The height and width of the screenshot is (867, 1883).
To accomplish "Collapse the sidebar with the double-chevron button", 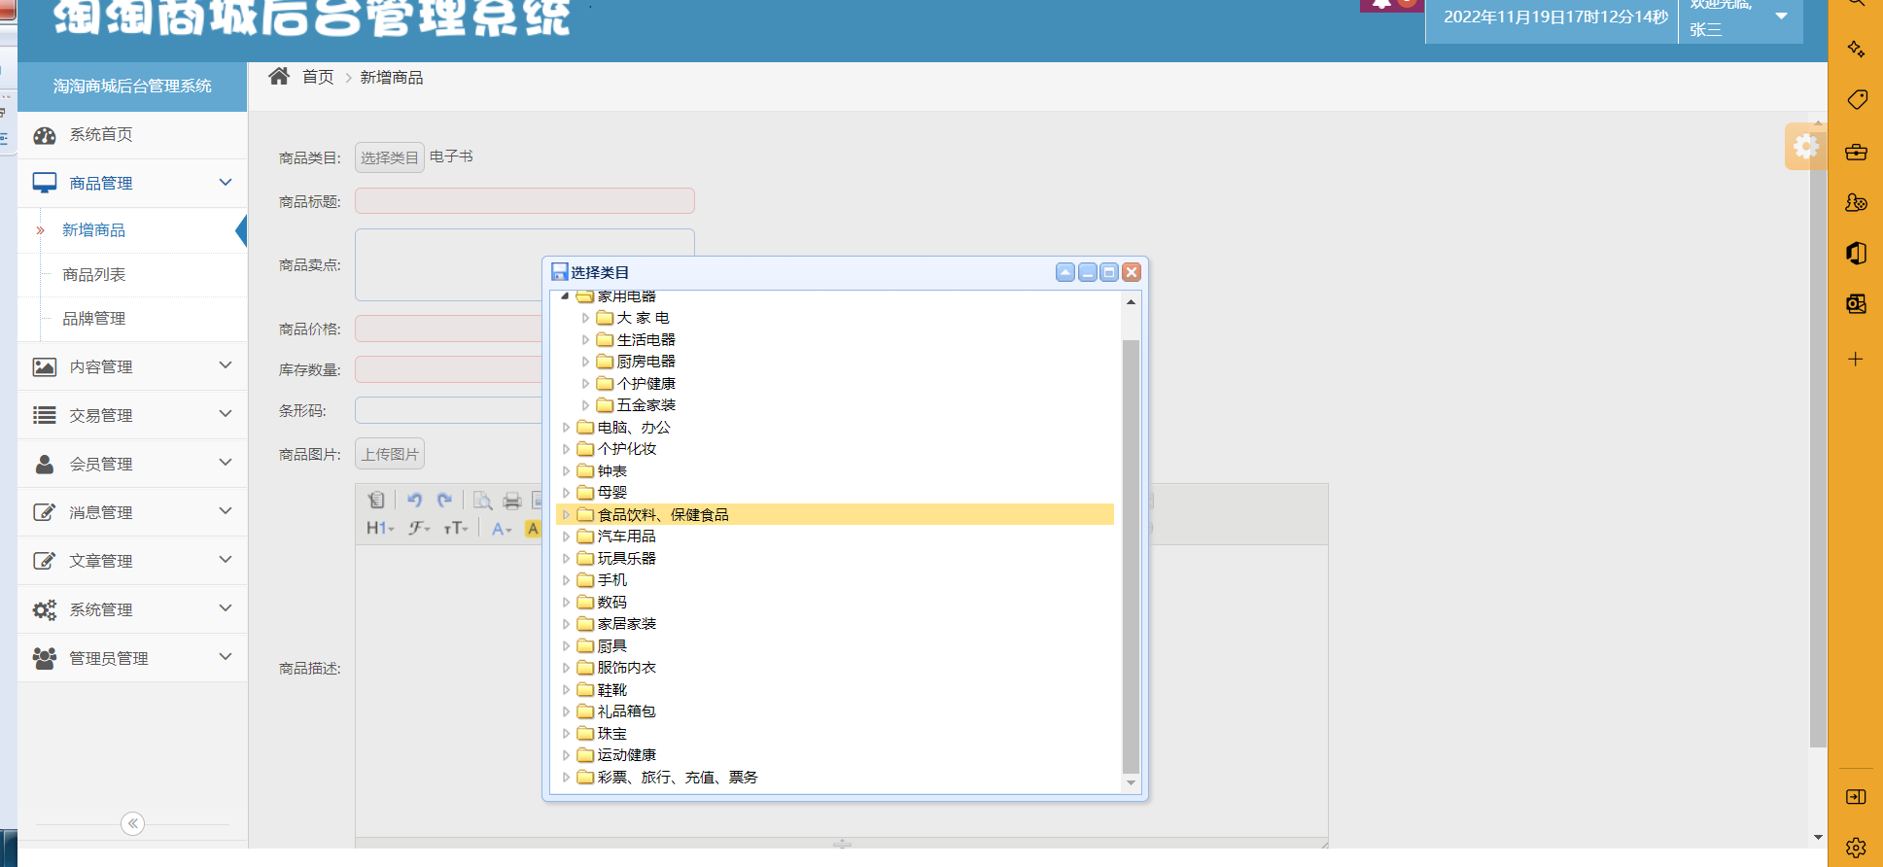I will 133,823.
